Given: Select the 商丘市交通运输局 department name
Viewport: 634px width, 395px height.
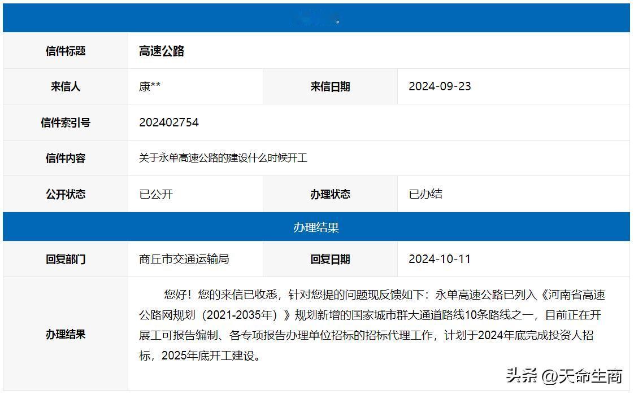Looking at the screenshot, I should click(184, 260).
